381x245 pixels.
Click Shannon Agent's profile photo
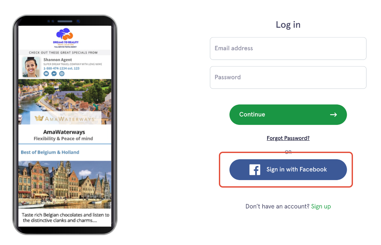coord(31,67)
